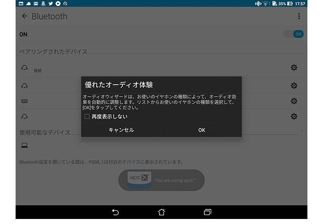
Task: Tap the 17:57 clock in status bar
Action: [x=300, y=4]
